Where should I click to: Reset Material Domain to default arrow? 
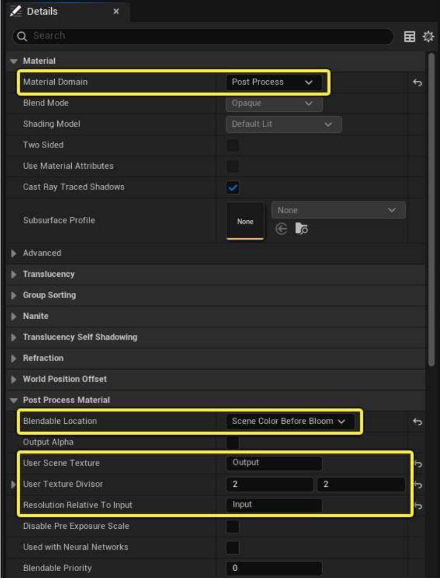coord(418,82)
